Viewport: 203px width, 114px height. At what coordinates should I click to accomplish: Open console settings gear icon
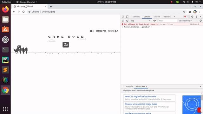pyautogui.click(x=200, y=21)
